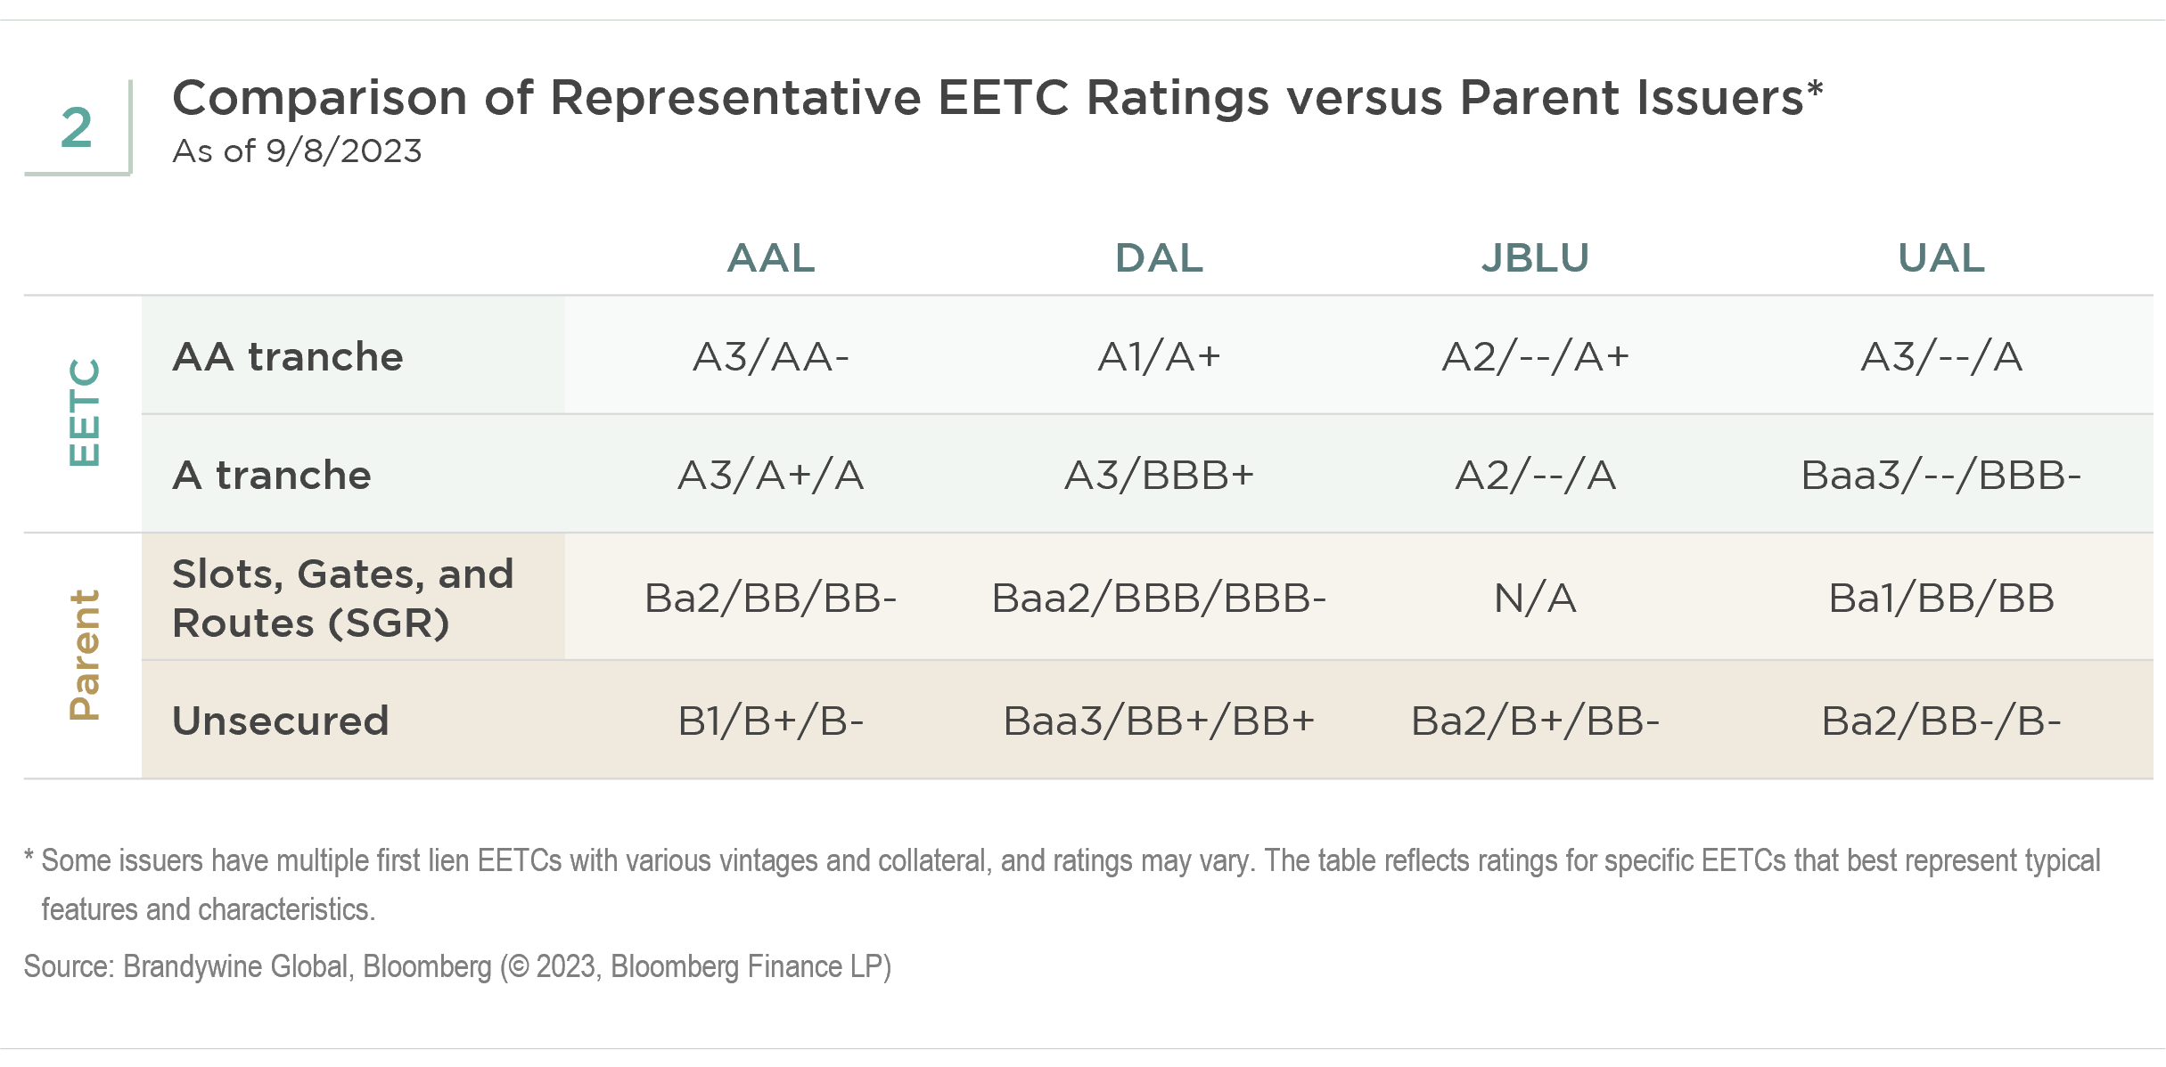Click the 'A tranche' row label
The height and width of the screenshot is (1067, 2166).
(271, 475)
